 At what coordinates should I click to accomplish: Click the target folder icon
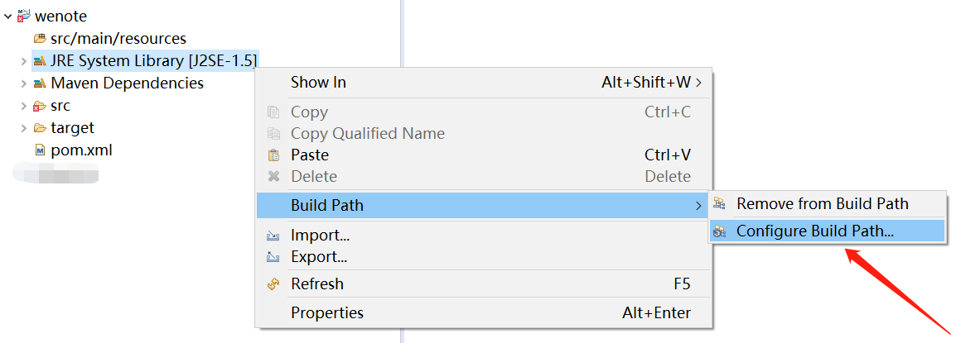[40, 128]
